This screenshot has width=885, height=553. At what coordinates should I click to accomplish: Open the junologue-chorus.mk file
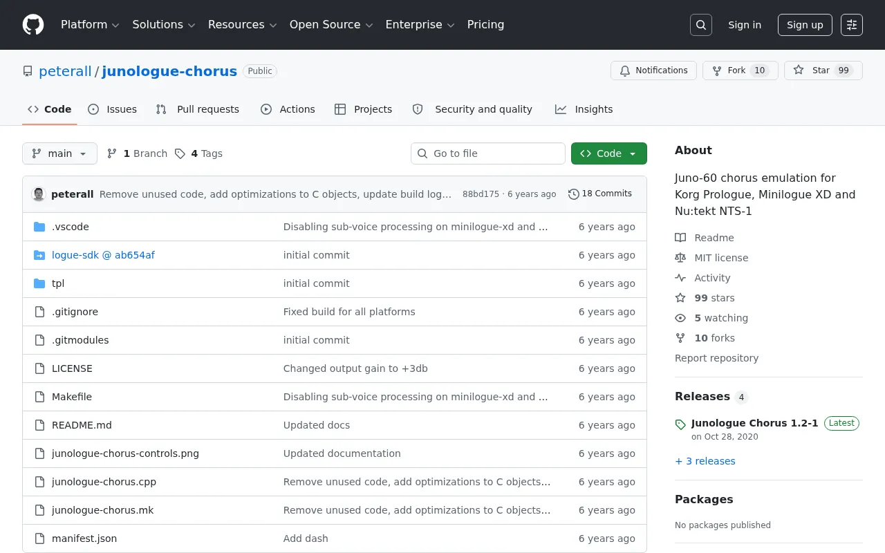tap(103, 510)
